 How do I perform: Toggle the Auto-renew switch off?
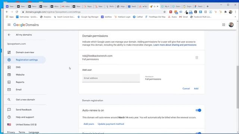click(x=198, y=110)
